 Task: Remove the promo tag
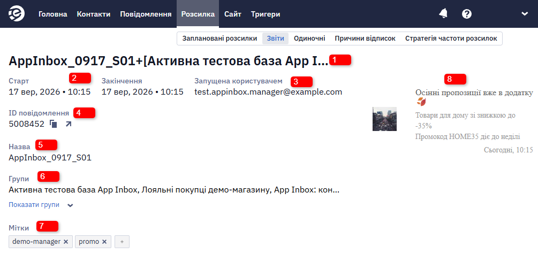point(104,242)
